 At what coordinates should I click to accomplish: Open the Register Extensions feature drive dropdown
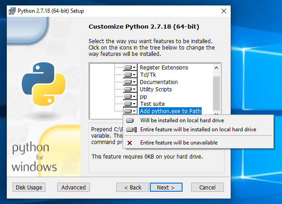130,67
